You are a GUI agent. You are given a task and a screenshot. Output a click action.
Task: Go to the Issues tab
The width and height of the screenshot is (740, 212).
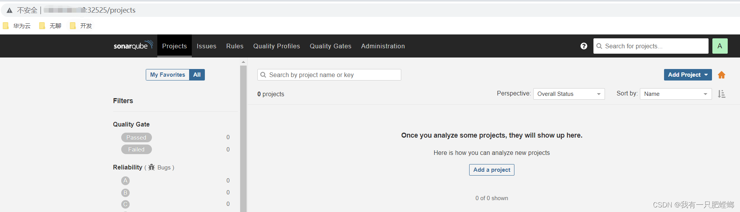pos(206,46)
